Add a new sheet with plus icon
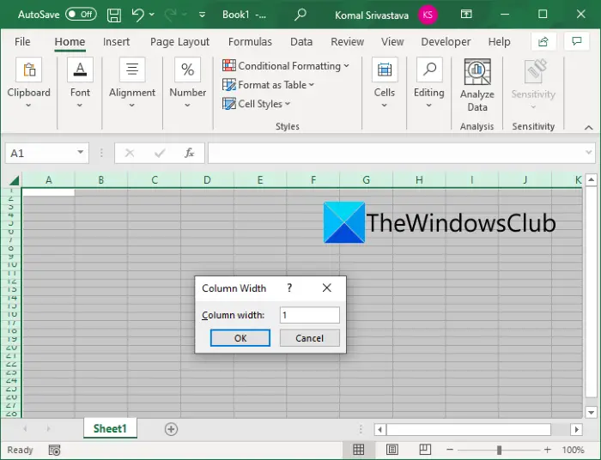The image size is (601, 460). [171, 429]
